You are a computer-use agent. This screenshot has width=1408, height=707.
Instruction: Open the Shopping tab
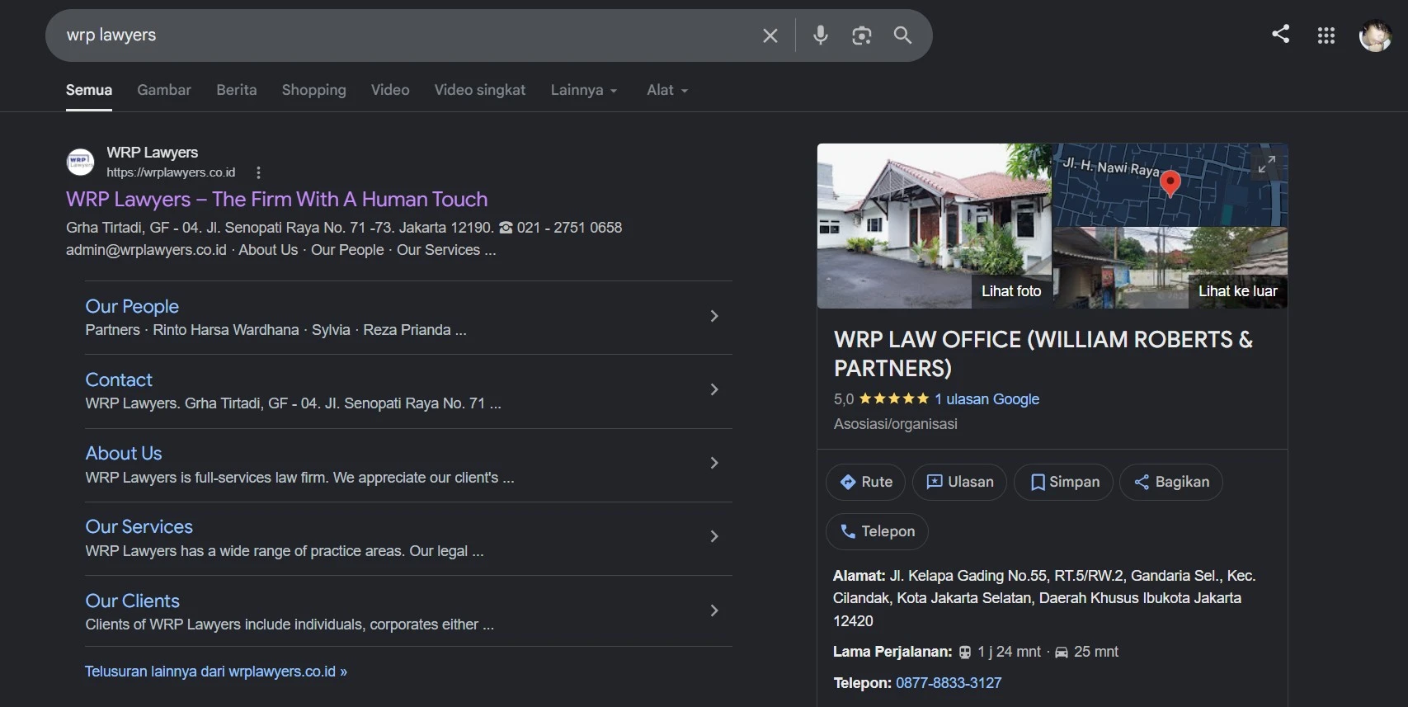tap(313, 90)
